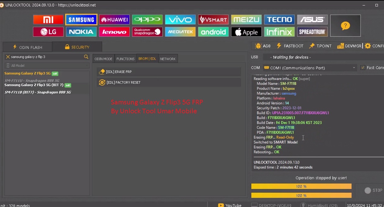Viewport: 384px width, 207px height.
Task: Open the Lenovo brand icon
Action: pos(114,32)
